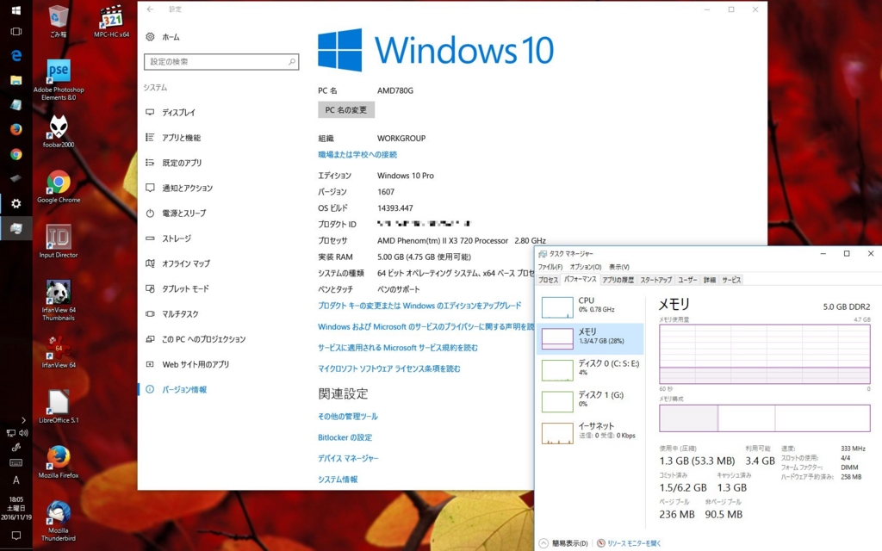This screenshot has height=551, width=882.
Task: Open マルチタスク settings page
Action: tap(221, 314)
